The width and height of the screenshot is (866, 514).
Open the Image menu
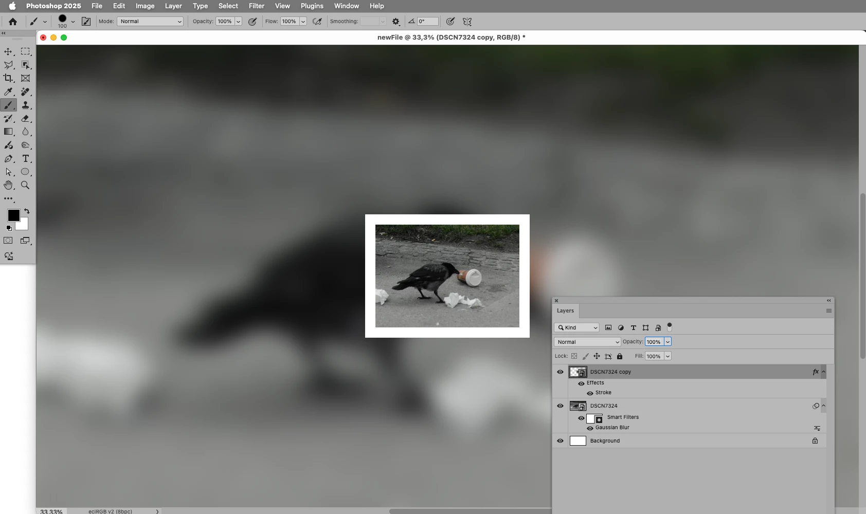[x=145, y=6]
